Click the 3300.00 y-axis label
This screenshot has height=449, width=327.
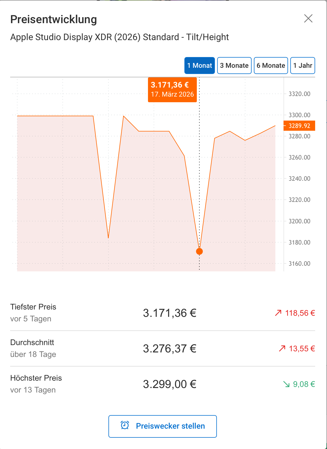click(x=299, y=115)
